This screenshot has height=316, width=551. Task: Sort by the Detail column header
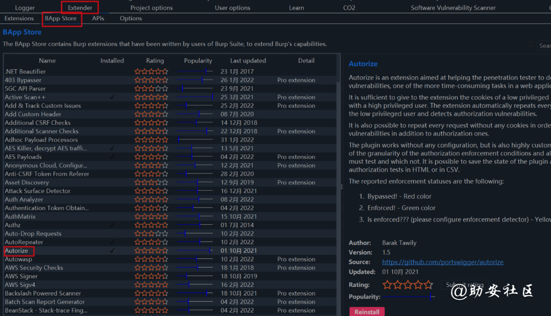coord(306,61)
